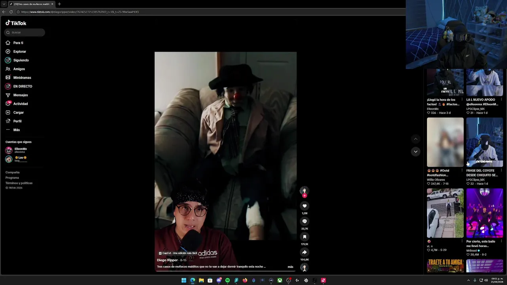The height and width of the screenshot is (285, 507).
Task: Open Xbox app from taskbar
Action: coord(280,280)
